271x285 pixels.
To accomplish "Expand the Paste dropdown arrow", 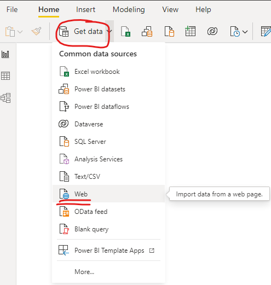I will click(x=20, y=32).
